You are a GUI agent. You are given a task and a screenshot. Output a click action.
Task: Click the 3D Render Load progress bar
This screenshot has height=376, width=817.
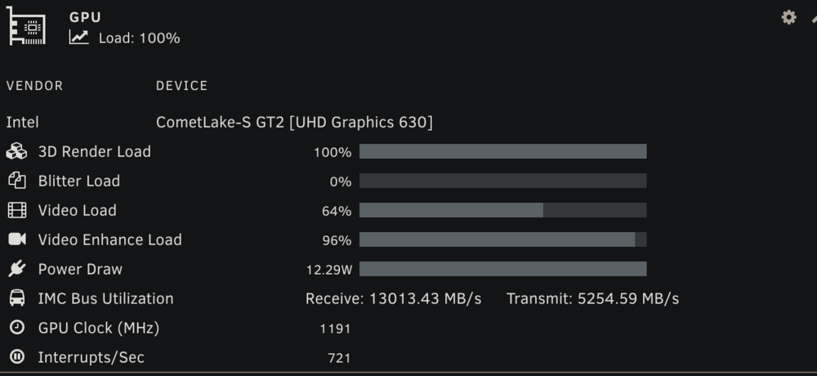click(502, 151)
